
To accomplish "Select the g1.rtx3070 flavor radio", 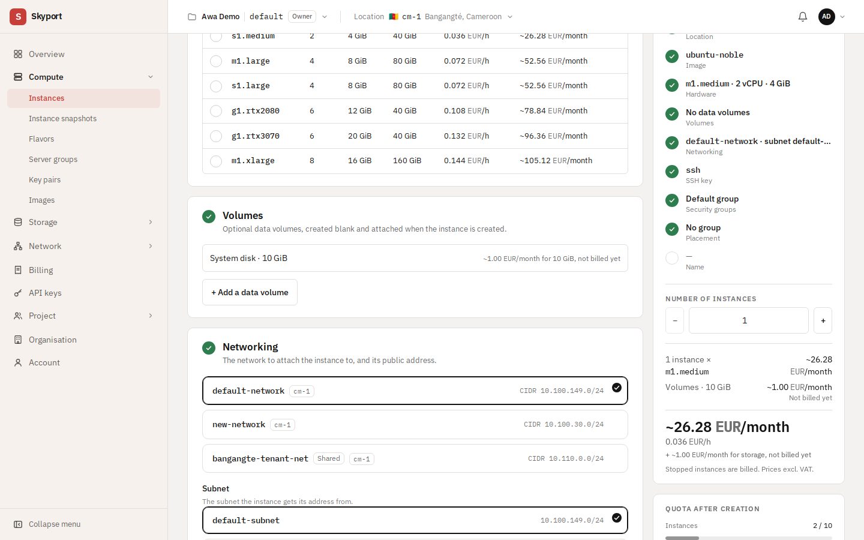I will pyautogui.click(x=216, y=136).
